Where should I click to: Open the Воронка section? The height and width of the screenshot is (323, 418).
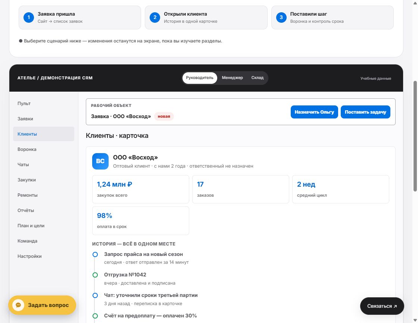pyautogui.click(x=44, y=149)
